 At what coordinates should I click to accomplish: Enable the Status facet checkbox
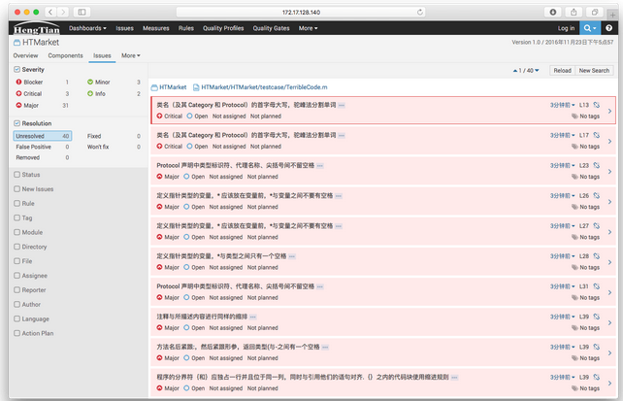point(16,174)
